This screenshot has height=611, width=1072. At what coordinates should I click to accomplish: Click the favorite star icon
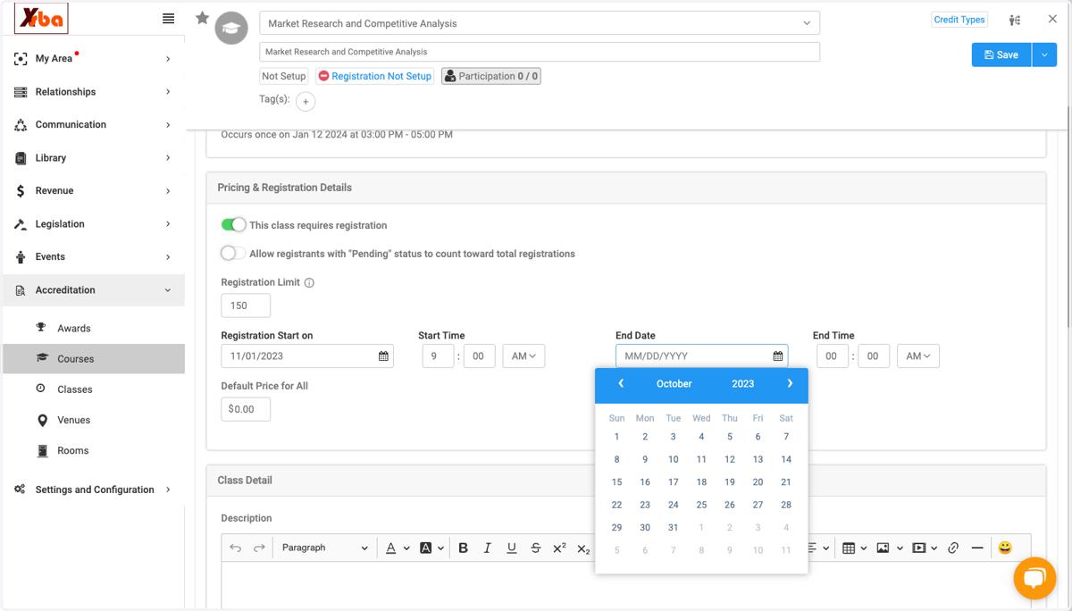point(203,18)
